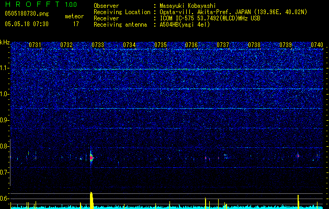Select observer name Masayuki Kobayashi
The width and height of the screenshot is (329, 209).
tap(188, 6)
